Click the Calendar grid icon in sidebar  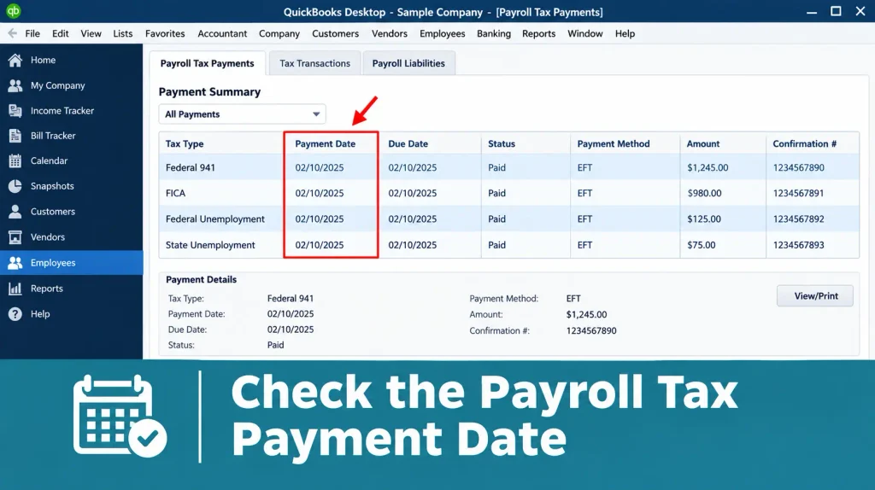[15, 160]
